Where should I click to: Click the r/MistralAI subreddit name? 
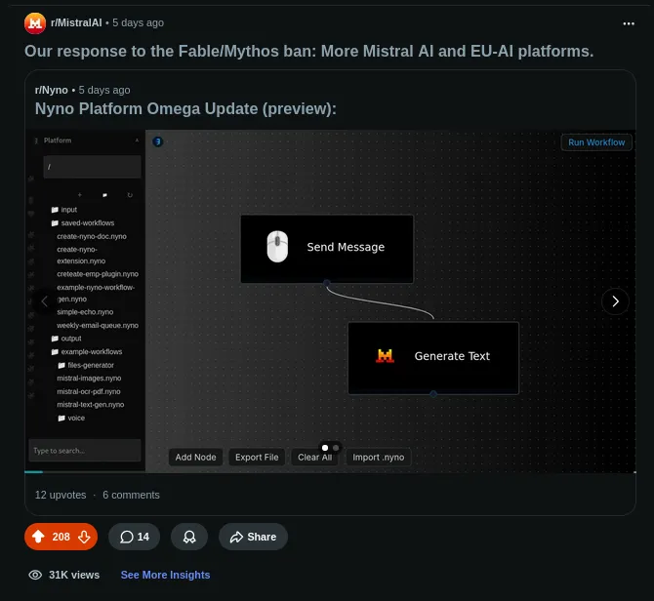click(x=76, y=22)
